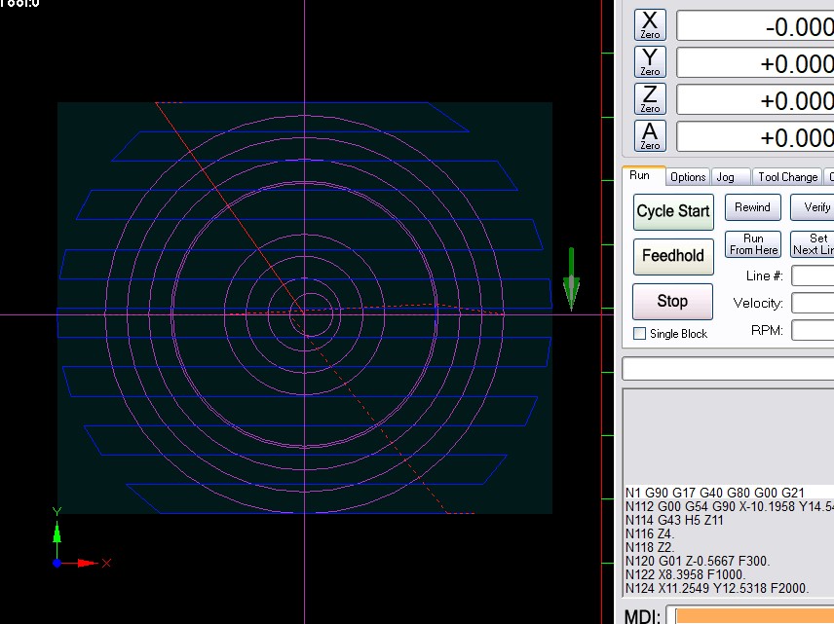Image resolution: width=834 pixels, height=624 pixels.
Task: Click the Run From Here button
Action: (x=753, y=244)
